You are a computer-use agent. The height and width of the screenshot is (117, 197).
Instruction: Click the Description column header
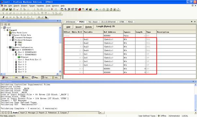(176, 32)
